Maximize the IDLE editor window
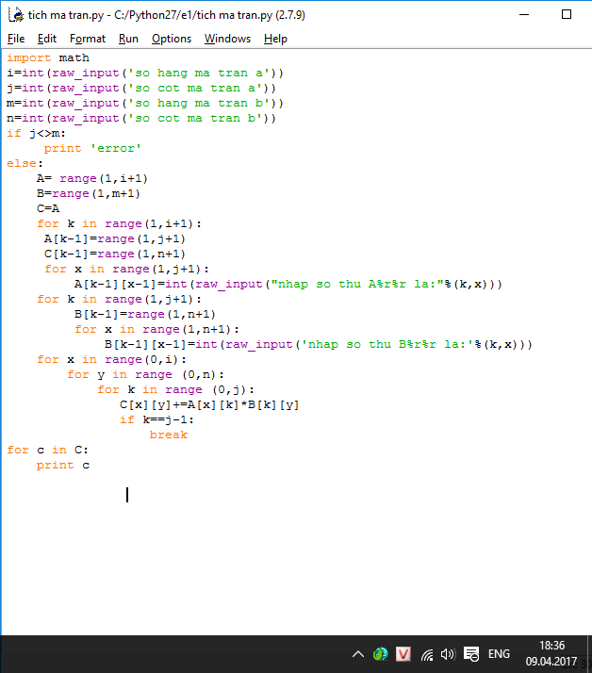Viewport: 592px width, 673px height. [566, 15]
